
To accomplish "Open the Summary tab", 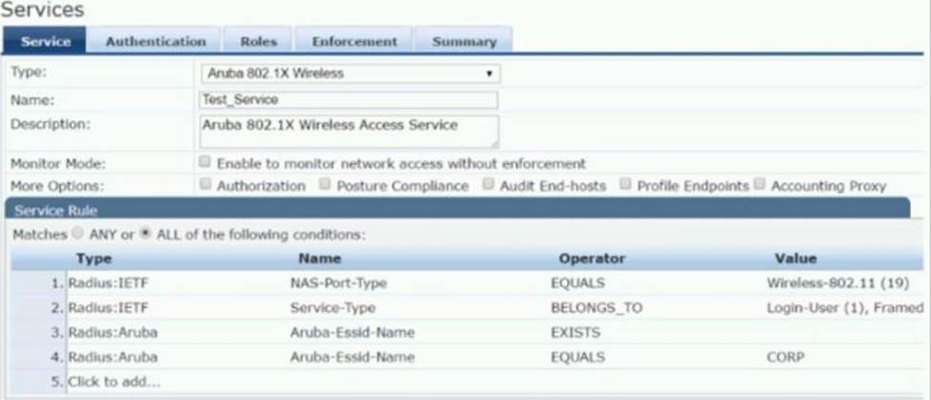I will [464, 41].
